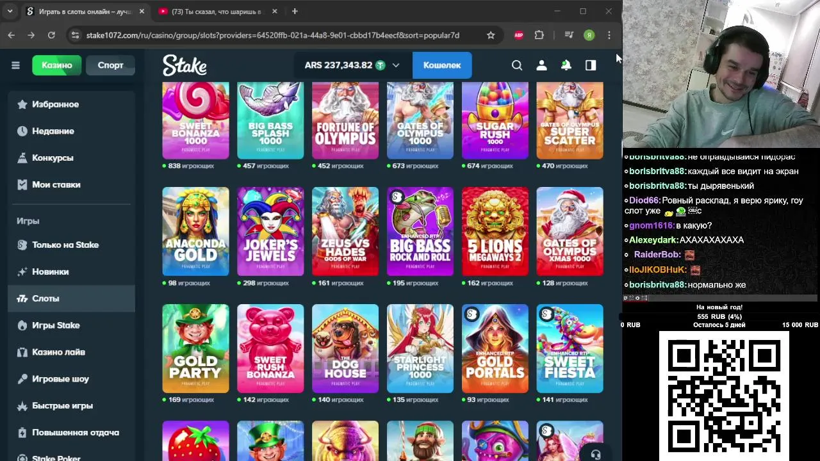Image resolution: width=820 pixels, height=461 pixels.
Task: Open Joker's Jewels slot
Action: (x=270, y=231)
